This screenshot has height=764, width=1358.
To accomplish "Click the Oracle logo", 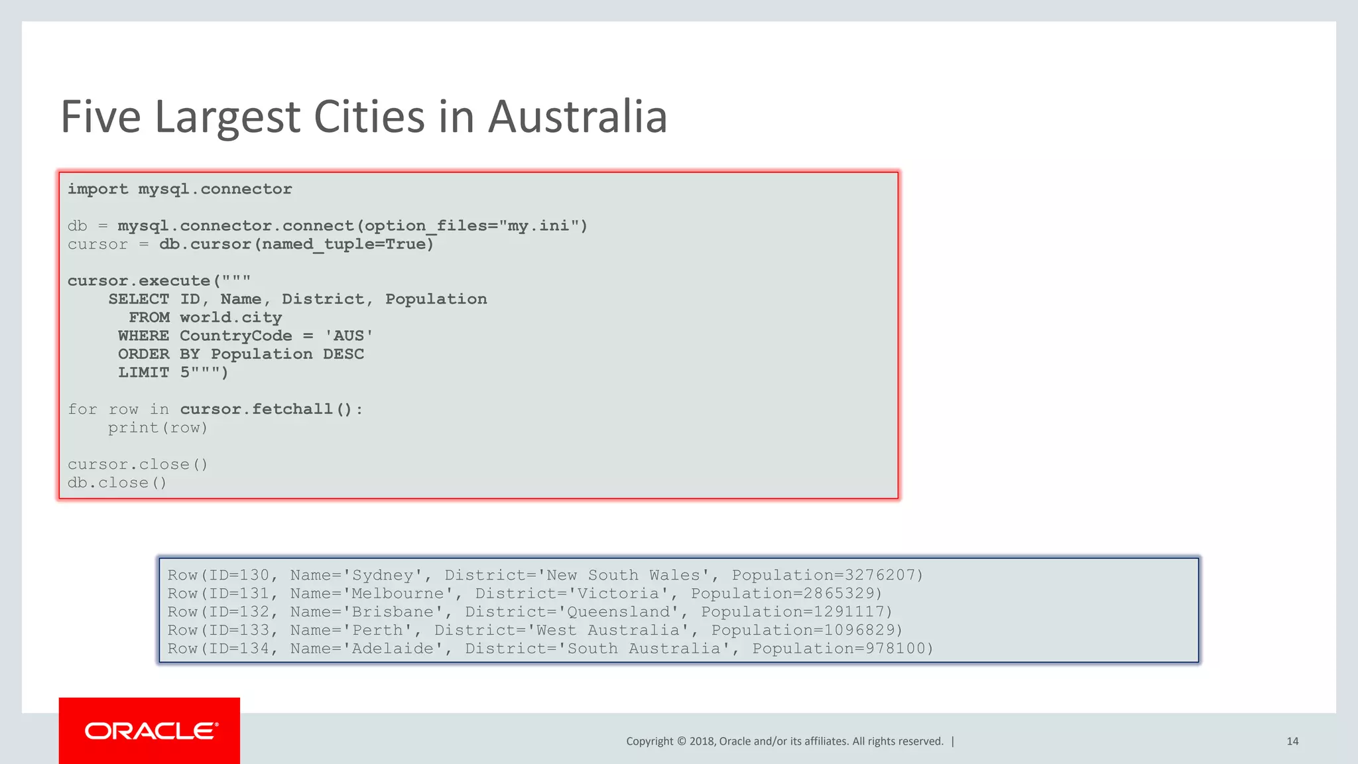I will point(150,731).
